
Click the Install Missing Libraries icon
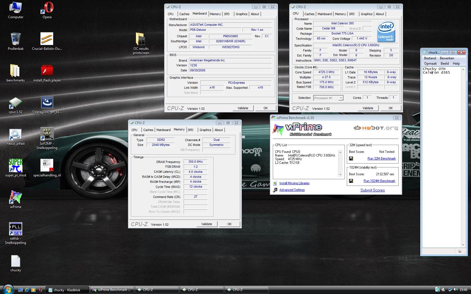click(275, 183)
